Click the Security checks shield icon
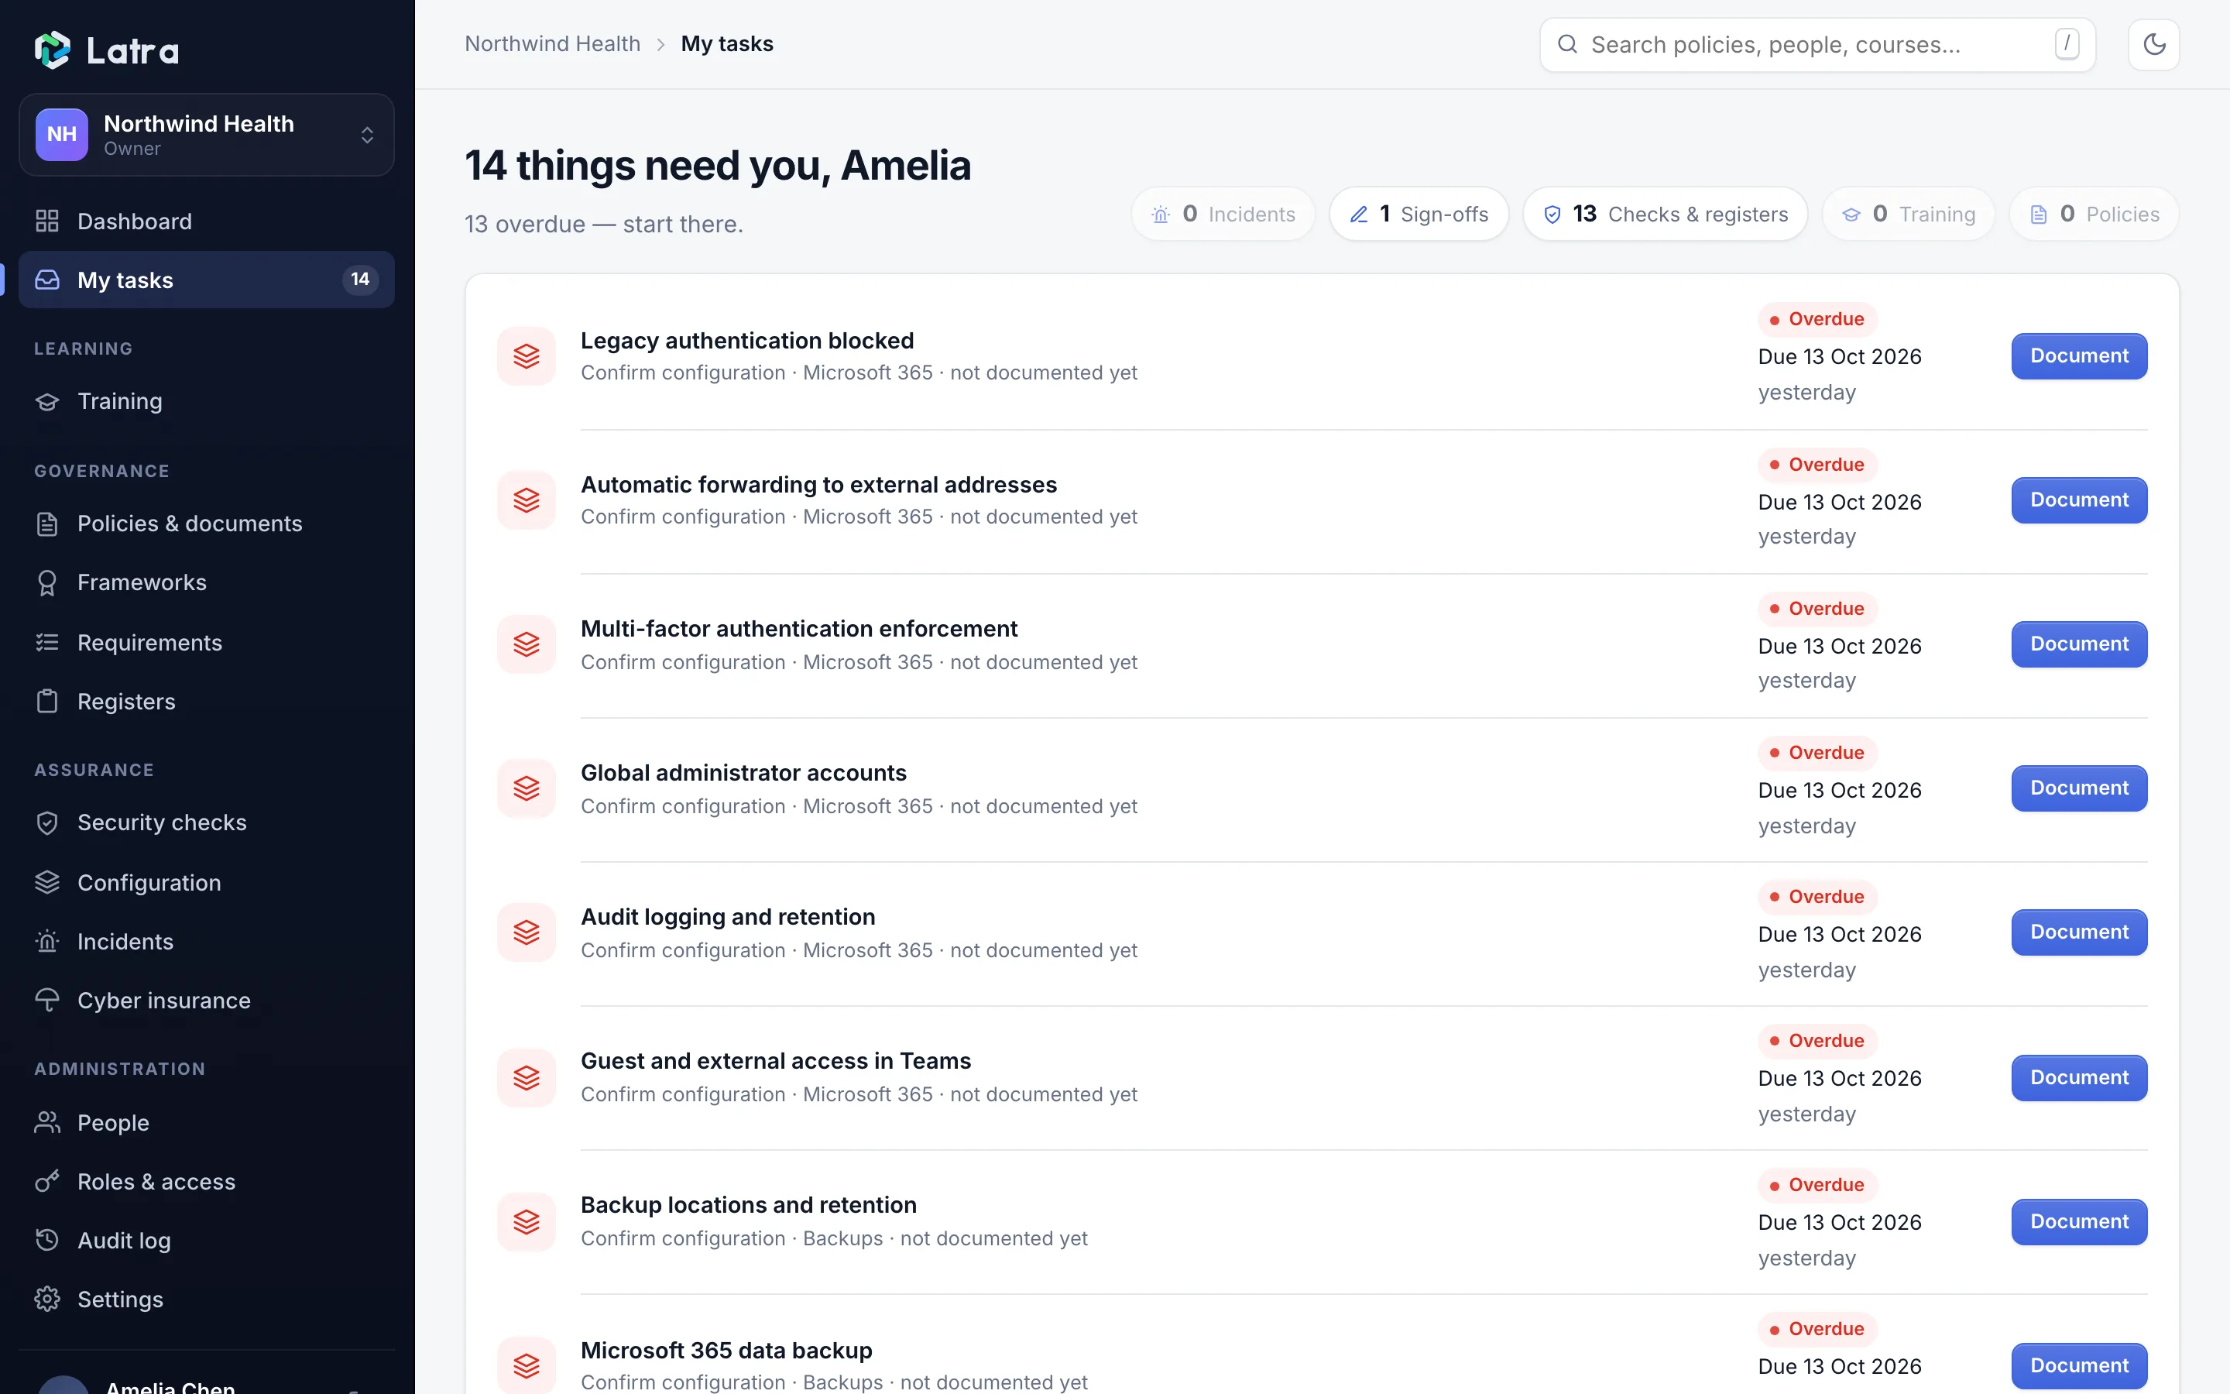The width and height of the screenshot is (2230, 1394). [47, 822]
